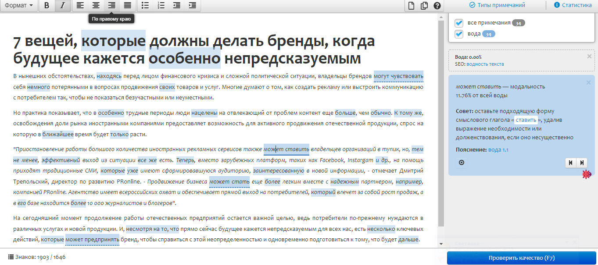Open the 'вода 1.1' explanation link

click(498, 150)
